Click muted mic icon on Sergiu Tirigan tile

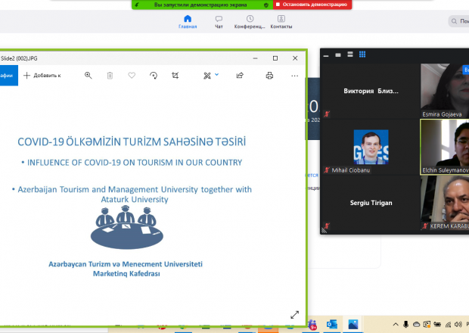tap(326, 226)
